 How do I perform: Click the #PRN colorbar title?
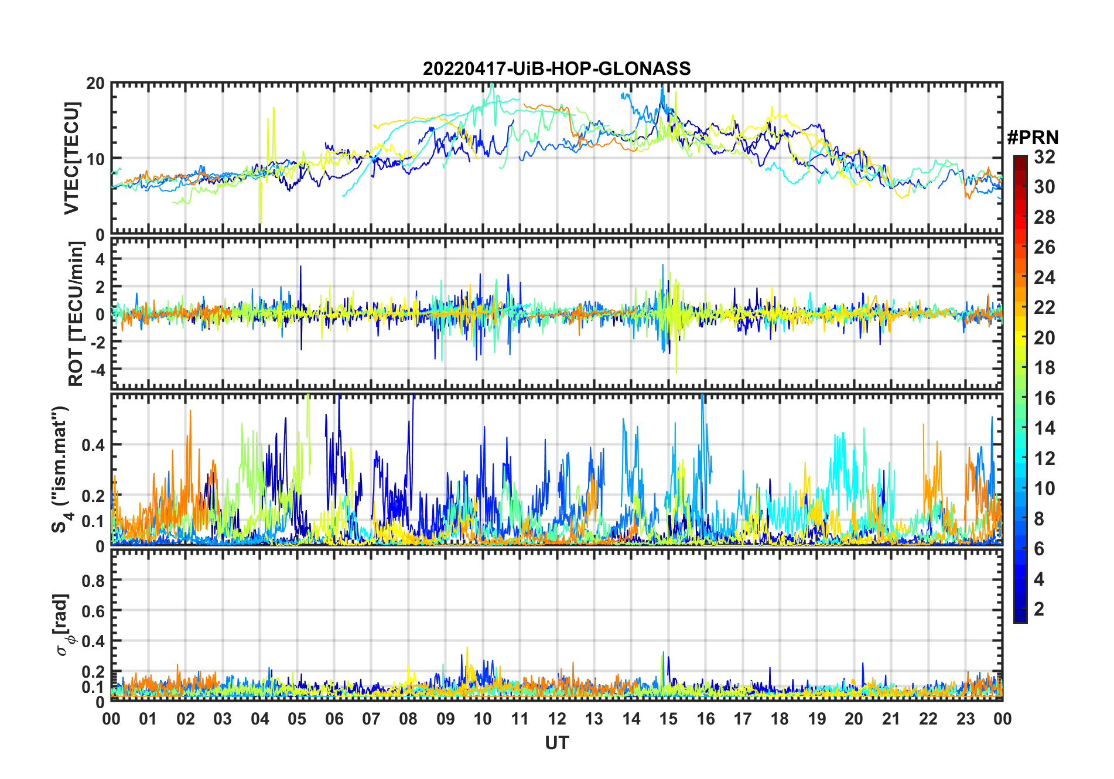pos(1033,138)
